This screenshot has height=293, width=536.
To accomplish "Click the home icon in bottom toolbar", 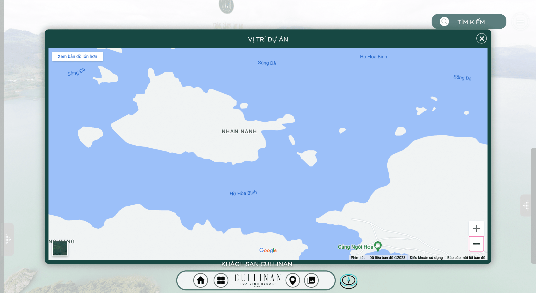I will (x=201, y=280).
